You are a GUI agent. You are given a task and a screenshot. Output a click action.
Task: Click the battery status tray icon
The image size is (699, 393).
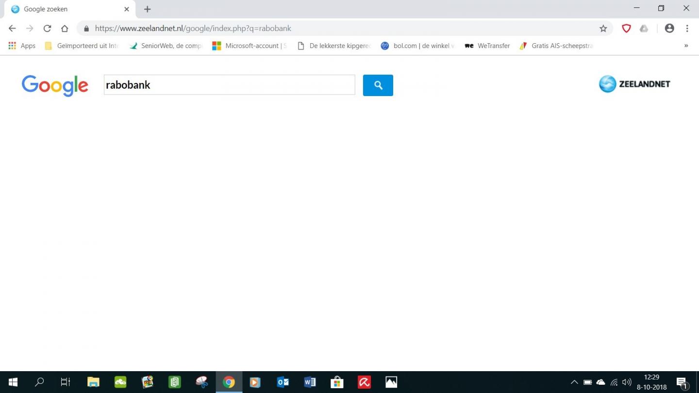coord(587,382)
